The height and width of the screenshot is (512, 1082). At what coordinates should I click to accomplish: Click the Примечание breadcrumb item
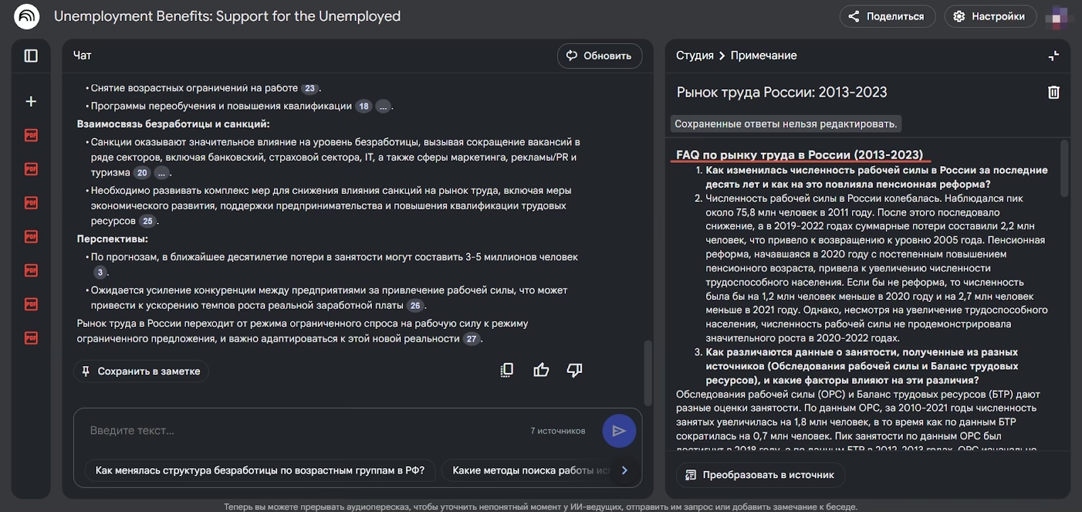763,55
